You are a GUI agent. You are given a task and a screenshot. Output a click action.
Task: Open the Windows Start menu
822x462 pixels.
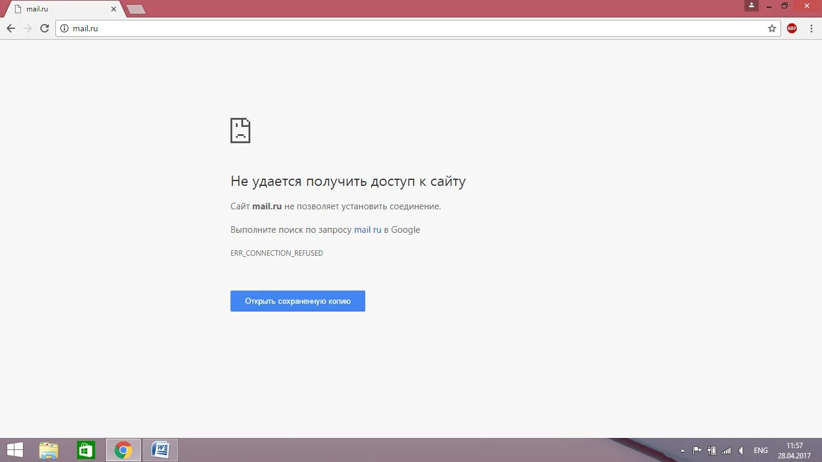pyautogui.click(x=15, y=450)
